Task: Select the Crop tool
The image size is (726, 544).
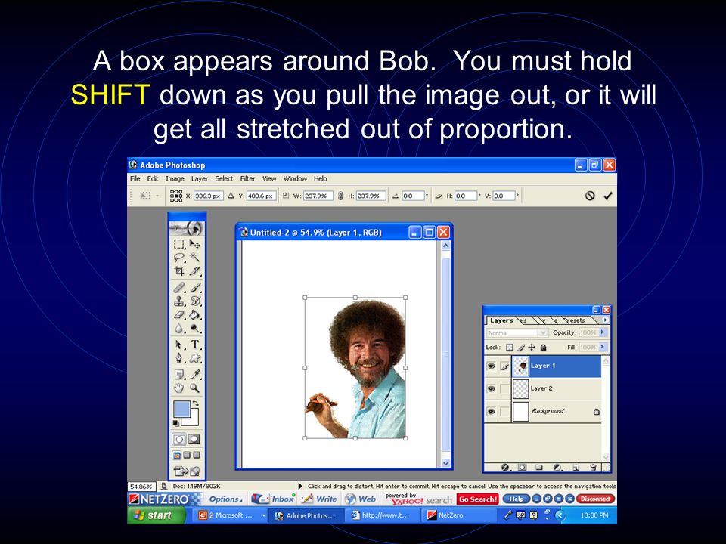Action: click(x=180, y=271)
